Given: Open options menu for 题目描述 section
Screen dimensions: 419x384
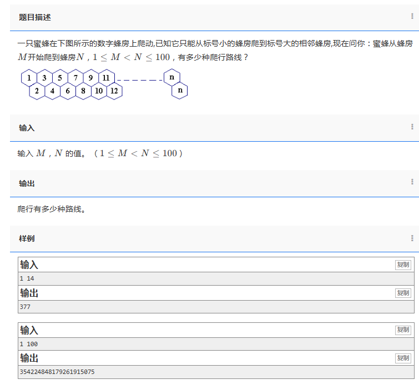Looking at the screenshot, I should click(x=412, y=16).
